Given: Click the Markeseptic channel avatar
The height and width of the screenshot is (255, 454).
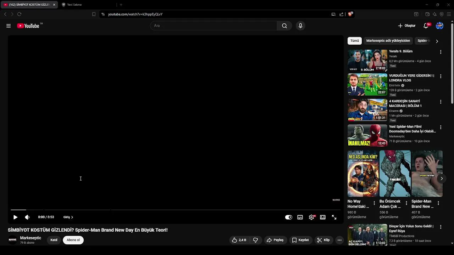Looking at the screenshot, I should (12, 240).
